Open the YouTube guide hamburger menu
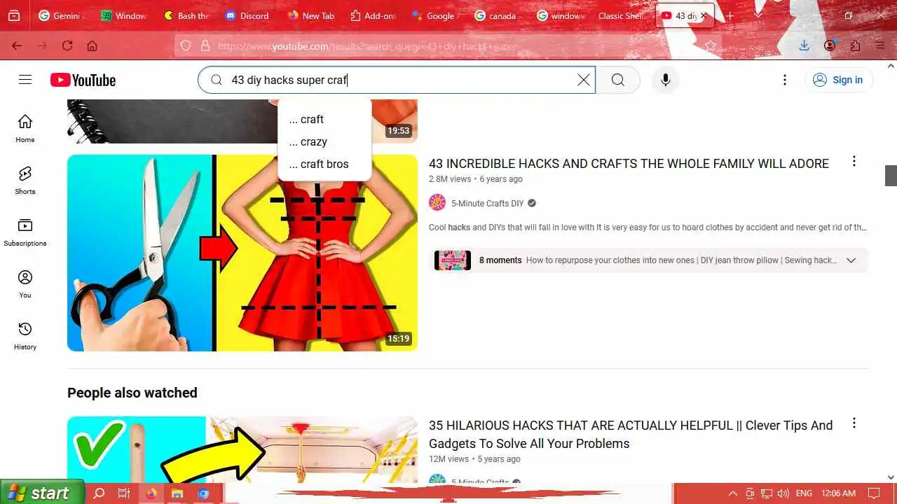This screenshot has height=504, width=897. pyautogui.click(x=25, y=80)
